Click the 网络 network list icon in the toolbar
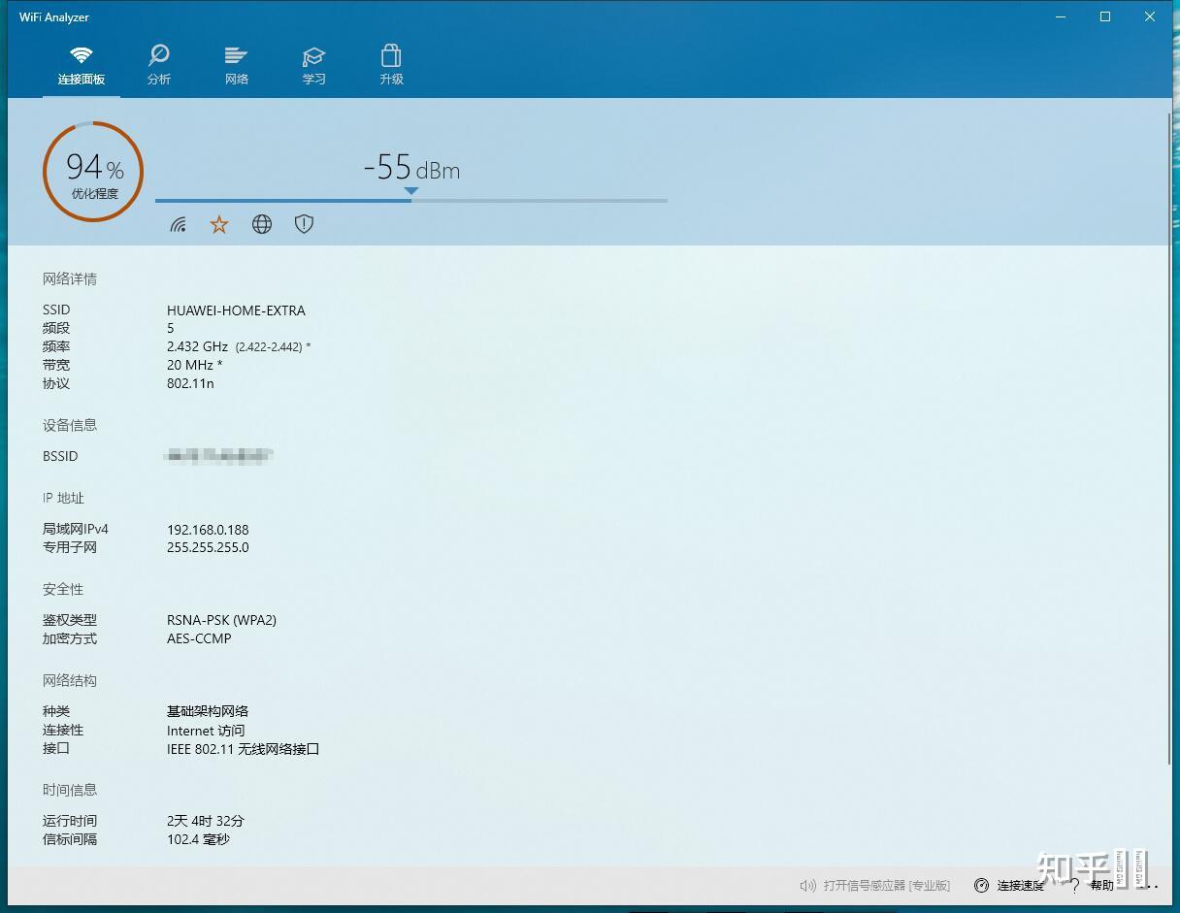 [x=236, y=56]
